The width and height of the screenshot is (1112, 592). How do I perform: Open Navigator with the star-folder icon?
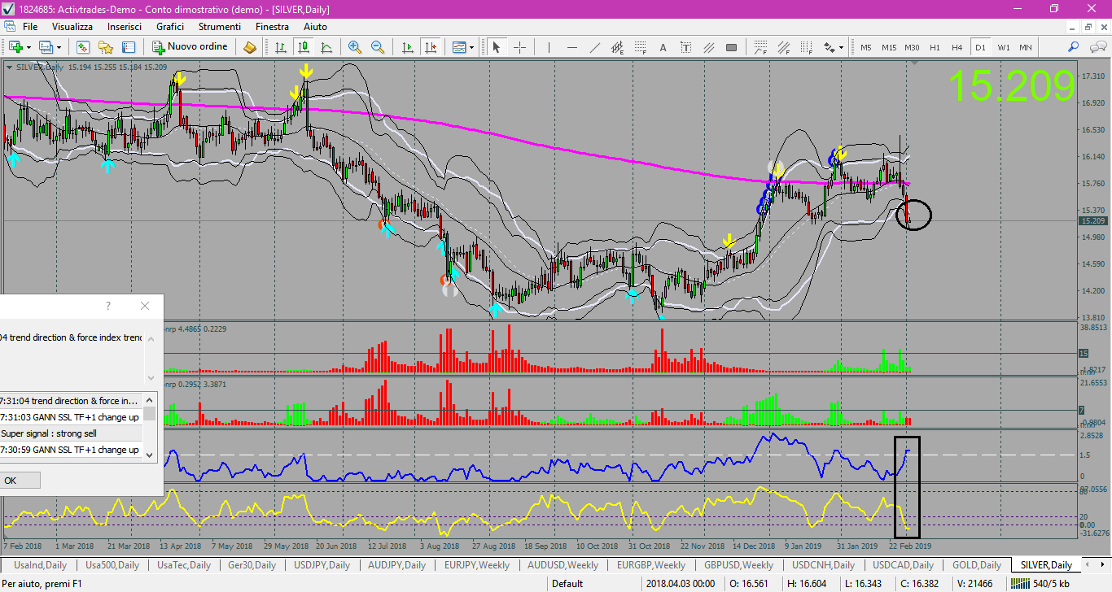(x=106, y=47)
